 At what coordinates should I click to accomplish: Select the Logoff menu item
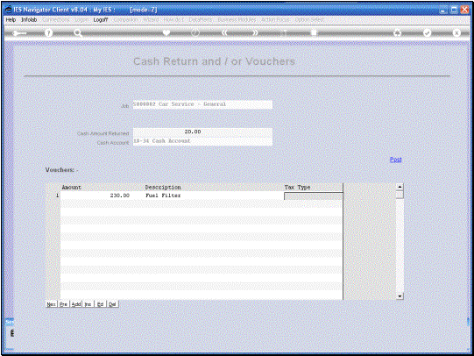101,19
